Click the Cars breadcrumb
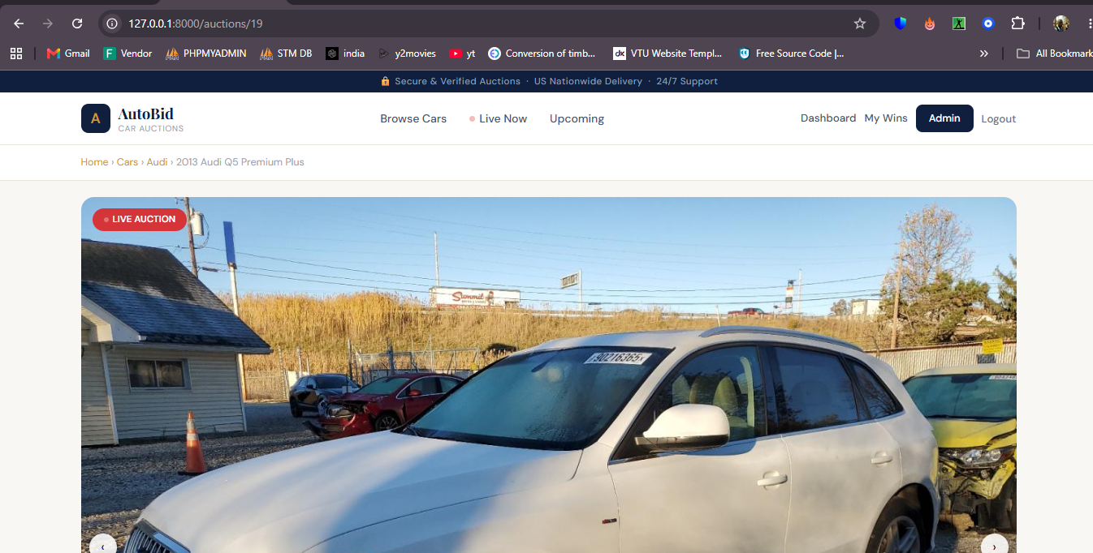The height and width of the screenshot is (553, 1093). click(x=127, y=162)
